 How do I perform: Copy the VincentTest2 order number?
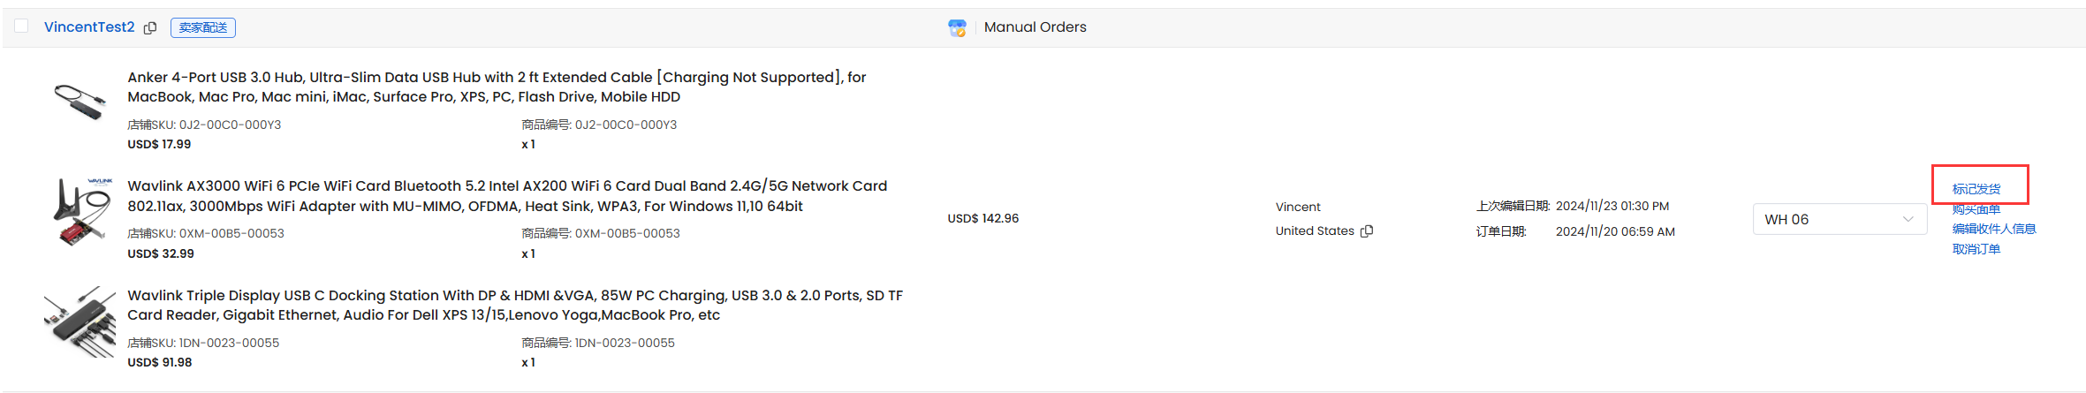point(150,28)
